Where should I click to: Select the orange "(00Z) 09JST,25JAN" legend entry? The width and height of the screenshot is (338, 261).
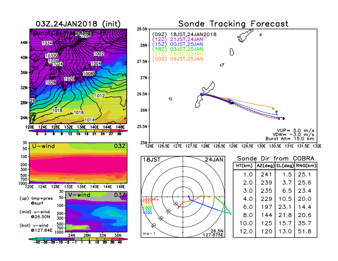[x=178, y=59]
